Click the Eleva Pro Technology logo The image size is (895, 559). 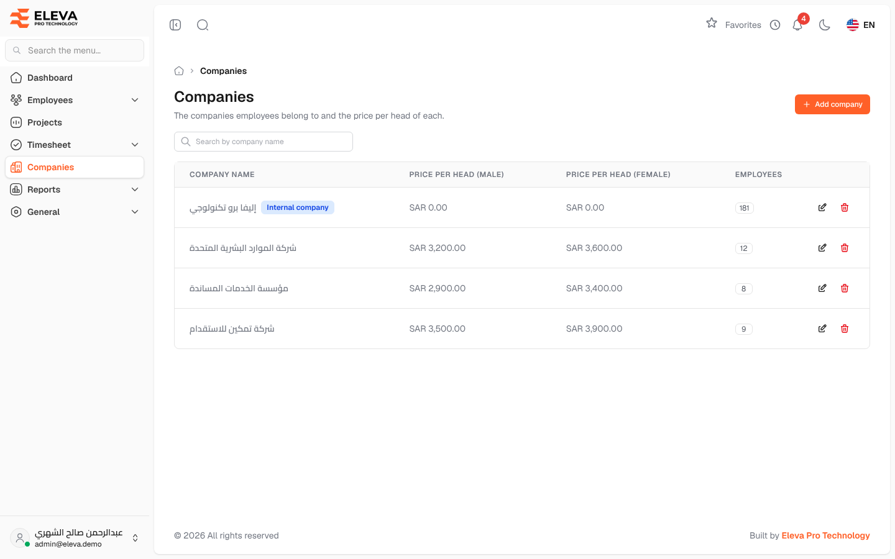(44, 18)
